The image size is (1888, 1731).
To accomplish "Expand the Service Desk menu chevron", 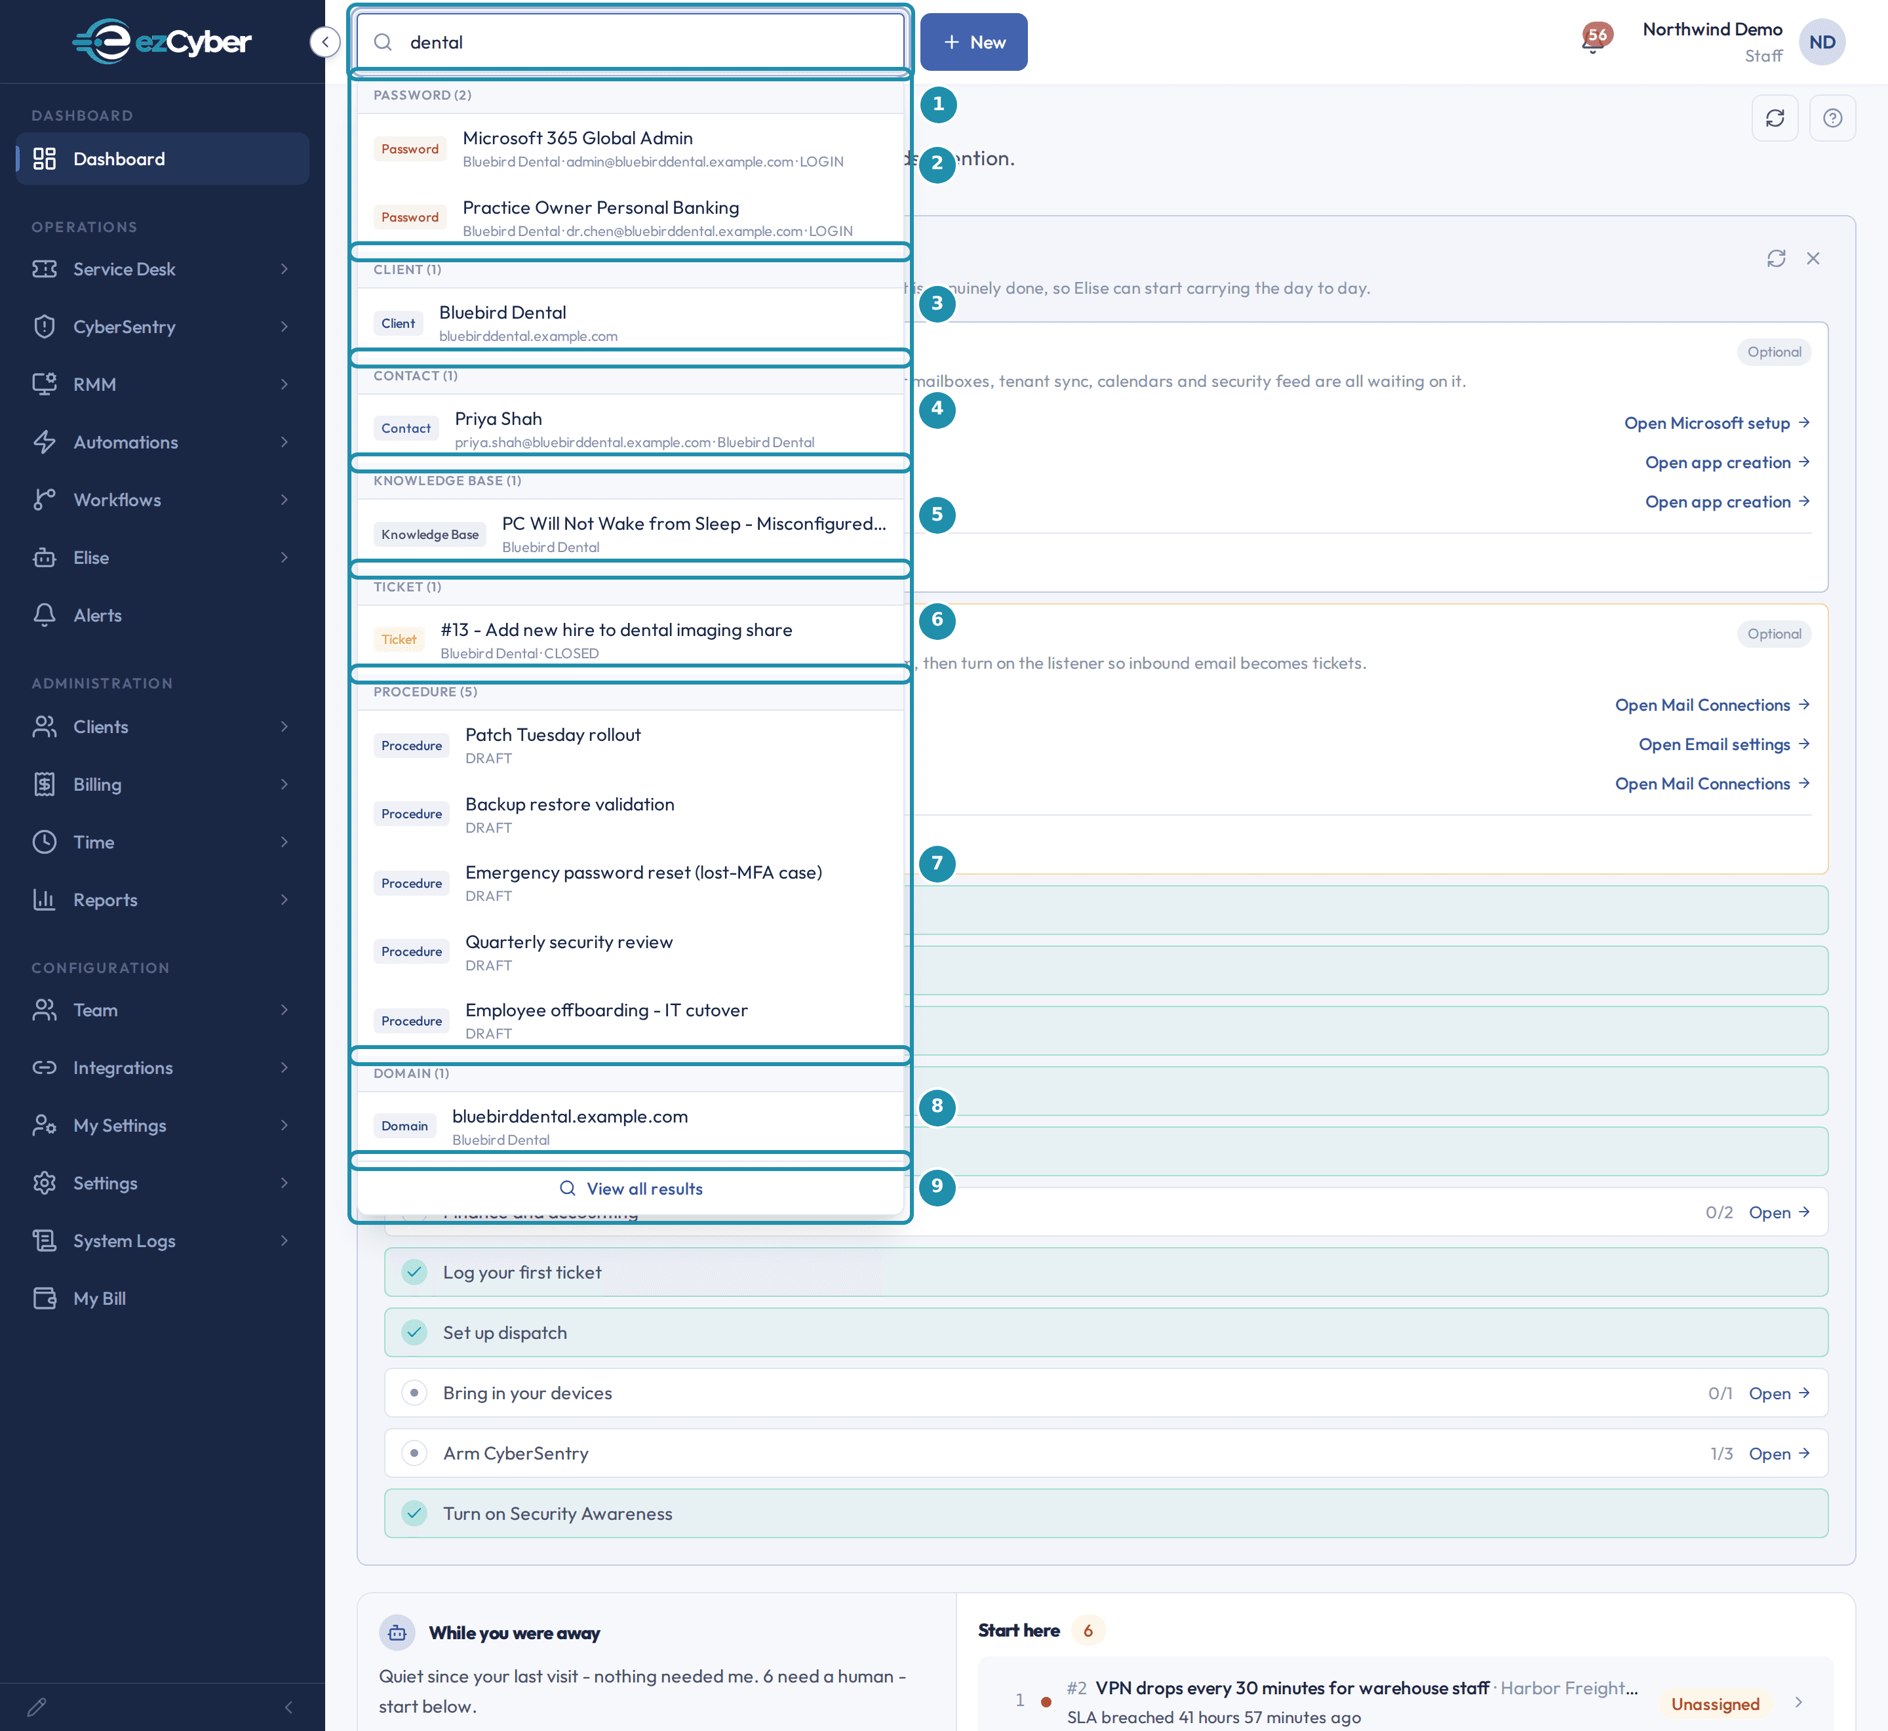I will [x=284, y=269].
